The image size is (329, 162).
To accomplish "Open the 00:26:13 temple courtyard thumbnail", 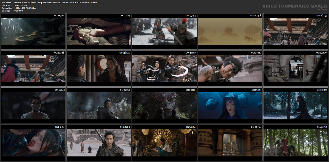I will click(296, 32).
